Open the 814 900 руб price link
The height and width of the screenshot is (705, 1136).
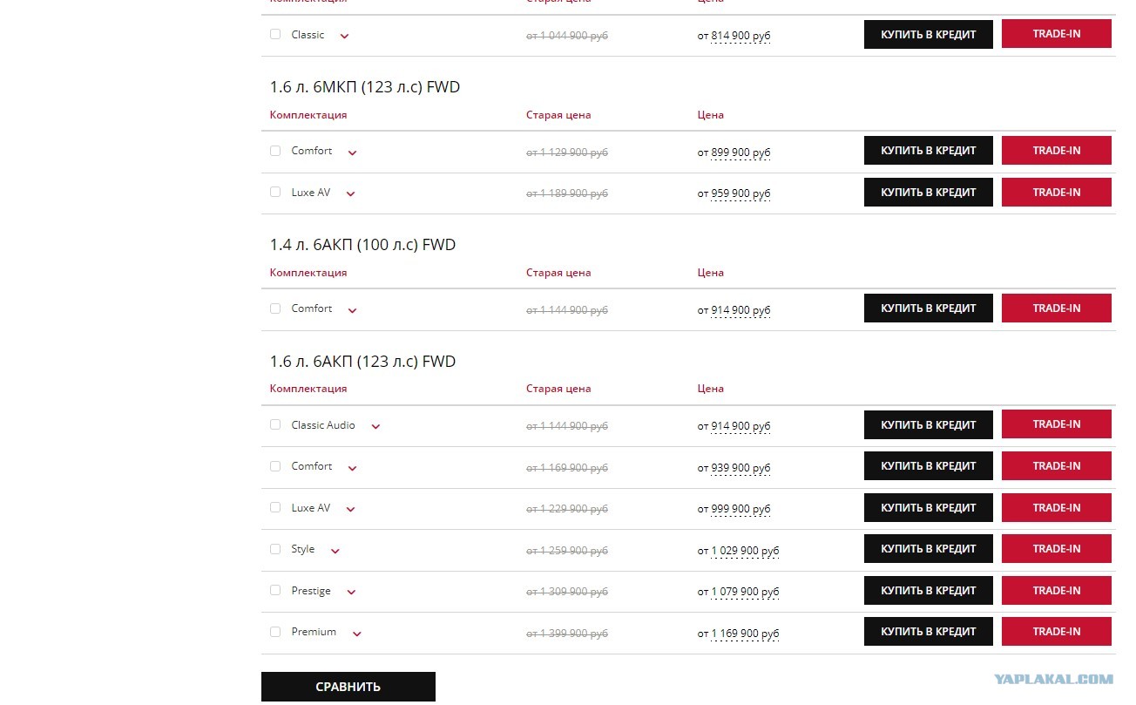740,37
